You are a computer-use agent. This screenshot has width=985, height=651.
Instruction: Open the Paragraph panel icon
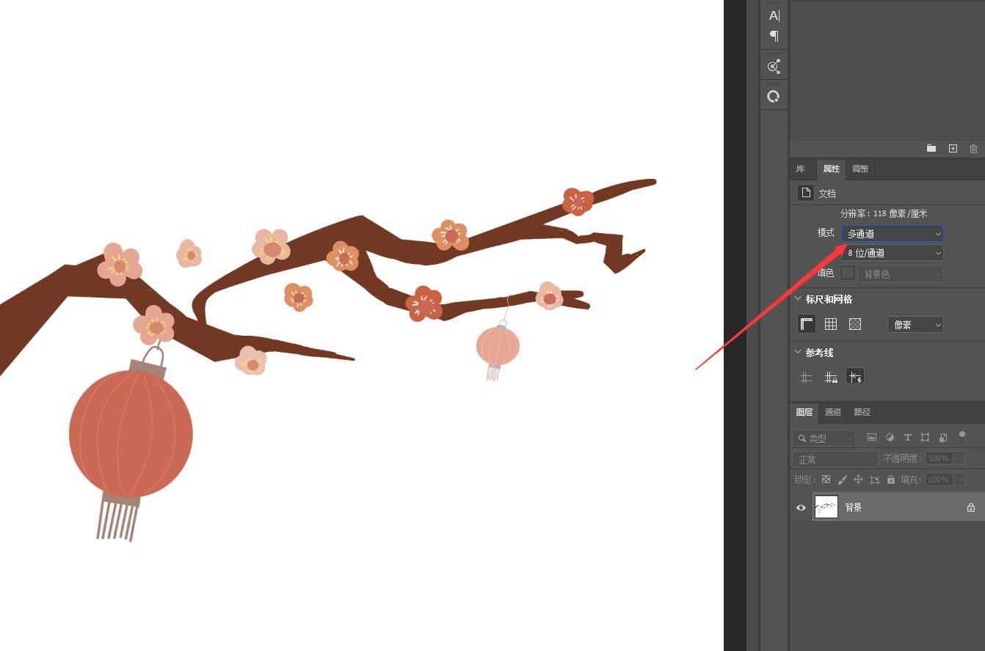(x=774, y=36)
